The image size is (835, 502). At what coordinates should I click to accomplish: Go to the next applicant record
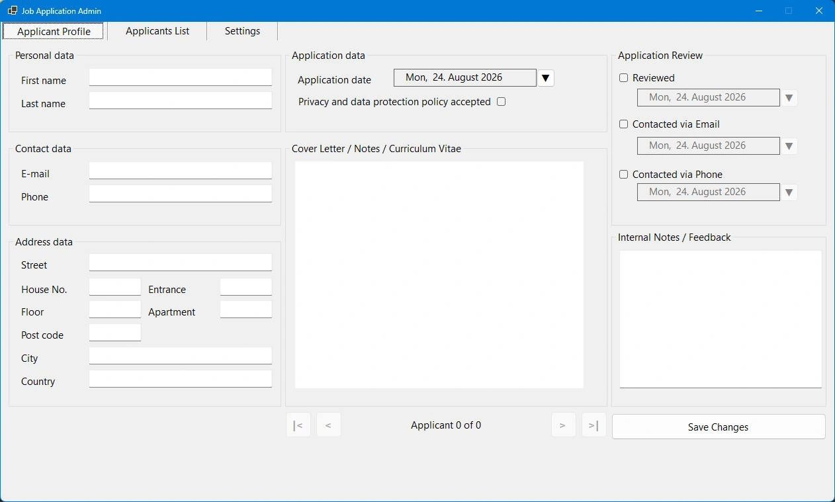pyautogui.click(x=563, y=425)
